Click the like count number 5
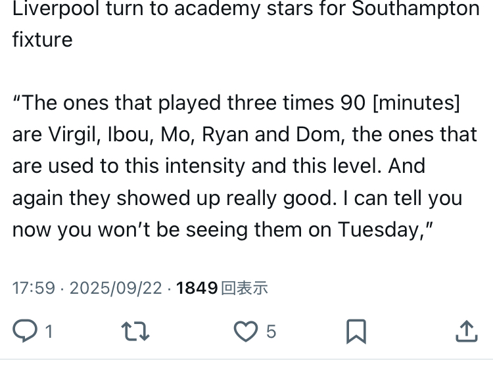 point(271,332)
